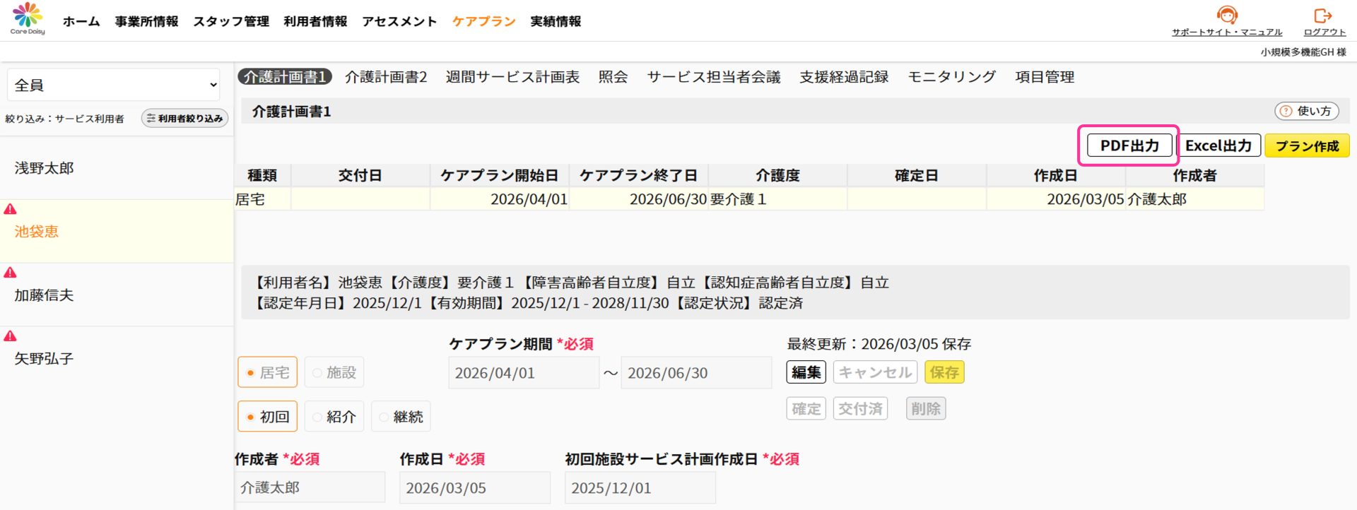Open the care plan start date field

[x=523, y=373]
